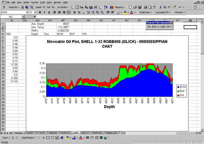
Task: Click the Zoom In magnifier icon
Action: (x=97, y=12)
